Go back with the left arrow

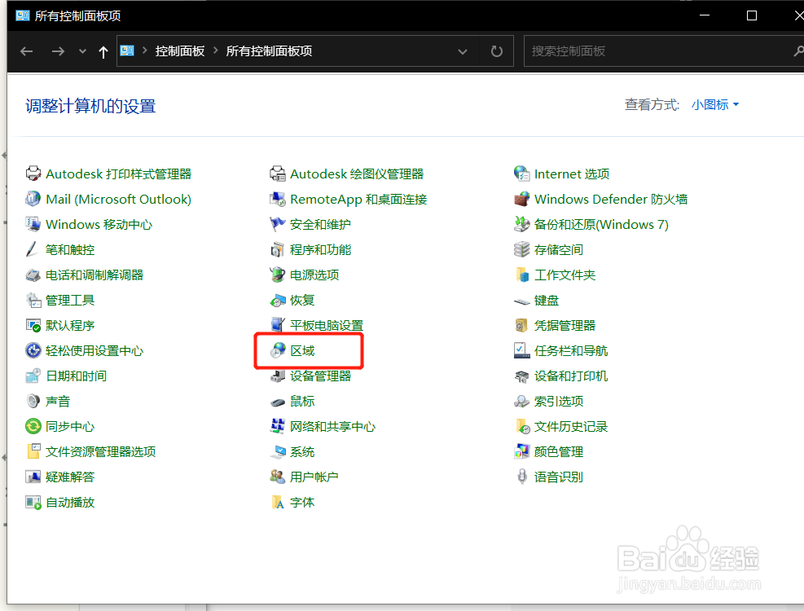click(x=27, y=51)
